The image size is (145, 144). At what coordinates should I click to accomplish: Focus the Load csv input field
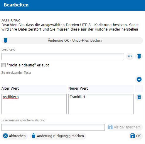coord(63,56)
